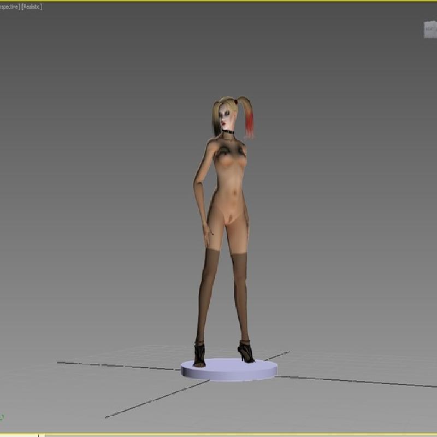Screen dimensions: 437x437
Task: Click the ViewCube in the viewport corner
Action: click(430, 29)
